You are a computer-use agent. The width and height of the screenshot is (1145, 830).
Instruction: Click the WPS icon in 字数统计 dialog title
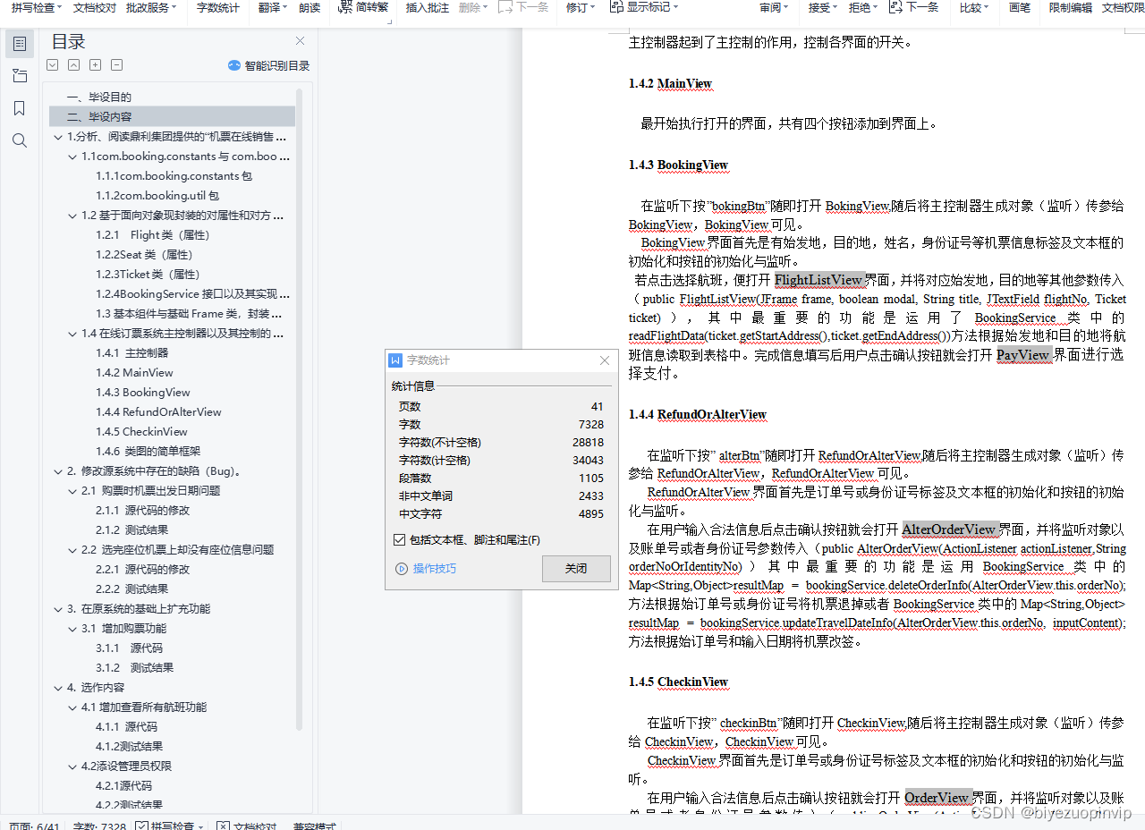[395, 360]
